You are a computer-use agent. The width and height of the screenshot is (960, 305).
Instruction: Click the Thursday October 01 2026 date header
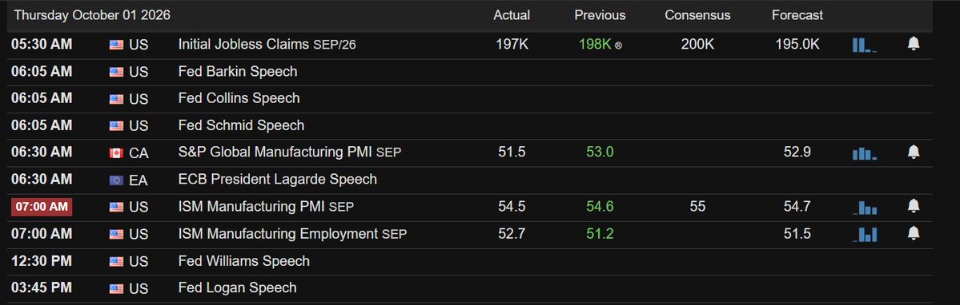pos(92,15)
